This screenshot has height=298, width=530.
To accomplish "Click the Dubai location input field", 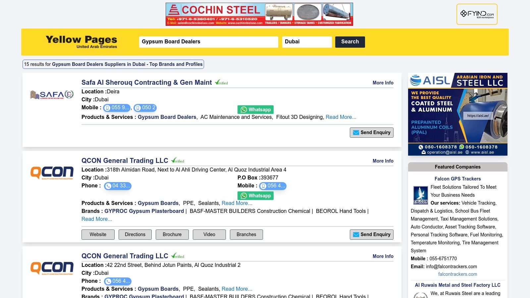I will point(307,42).
